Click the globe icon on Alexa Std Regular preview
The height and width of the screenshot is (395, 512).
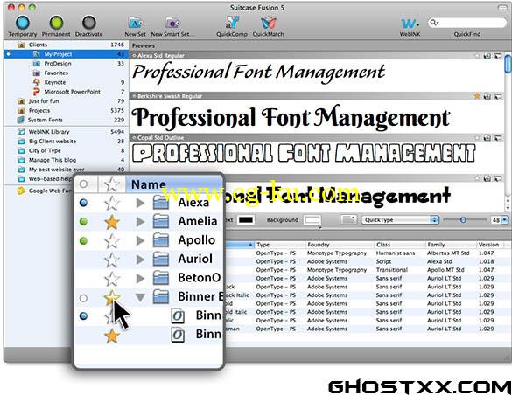(487, 56)
